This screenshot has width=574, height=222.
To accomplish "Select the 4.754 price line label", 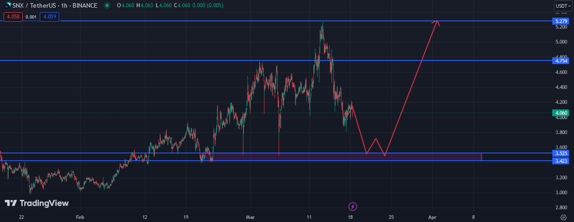I will 560,60.
